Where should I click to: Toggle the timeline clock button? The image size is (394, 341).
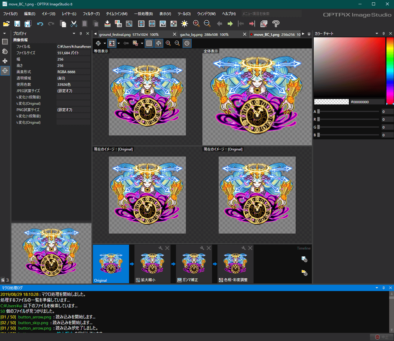[x=187, y=43]
